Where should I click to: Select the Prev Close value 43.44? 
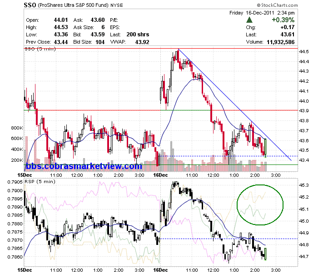[x=61, y=42]
